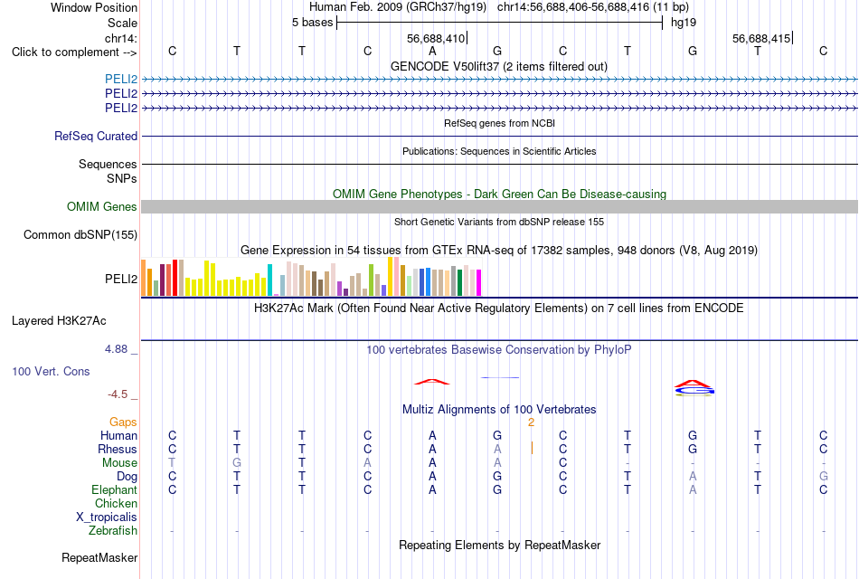Click the hg19 label beside the scale bar

coord(684,23)
